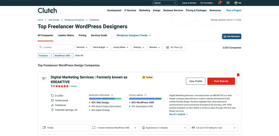Remove the WordPress CMS filter chip
279x136 pixels.
coord(72,56)
